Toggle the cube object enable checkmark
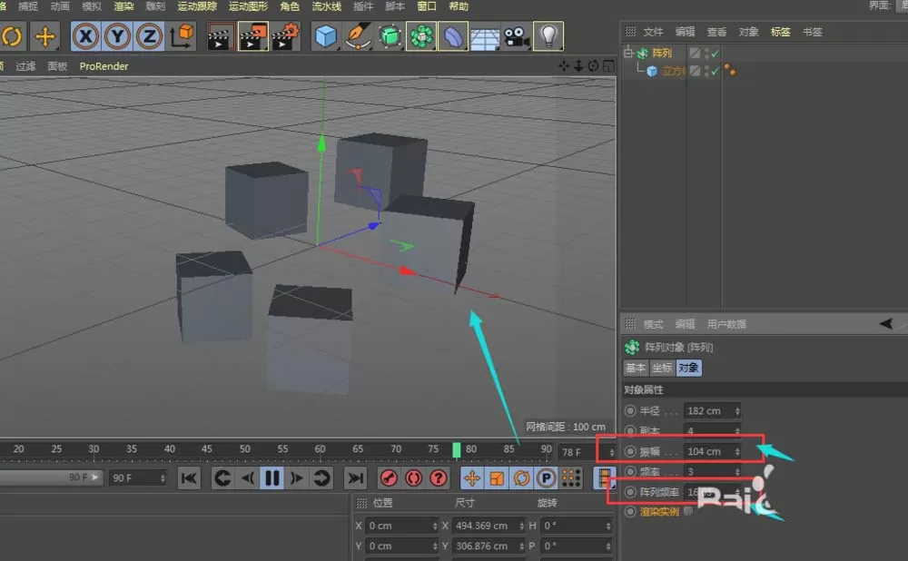This screenshot has width=908, height=561. tap(716, 71)
